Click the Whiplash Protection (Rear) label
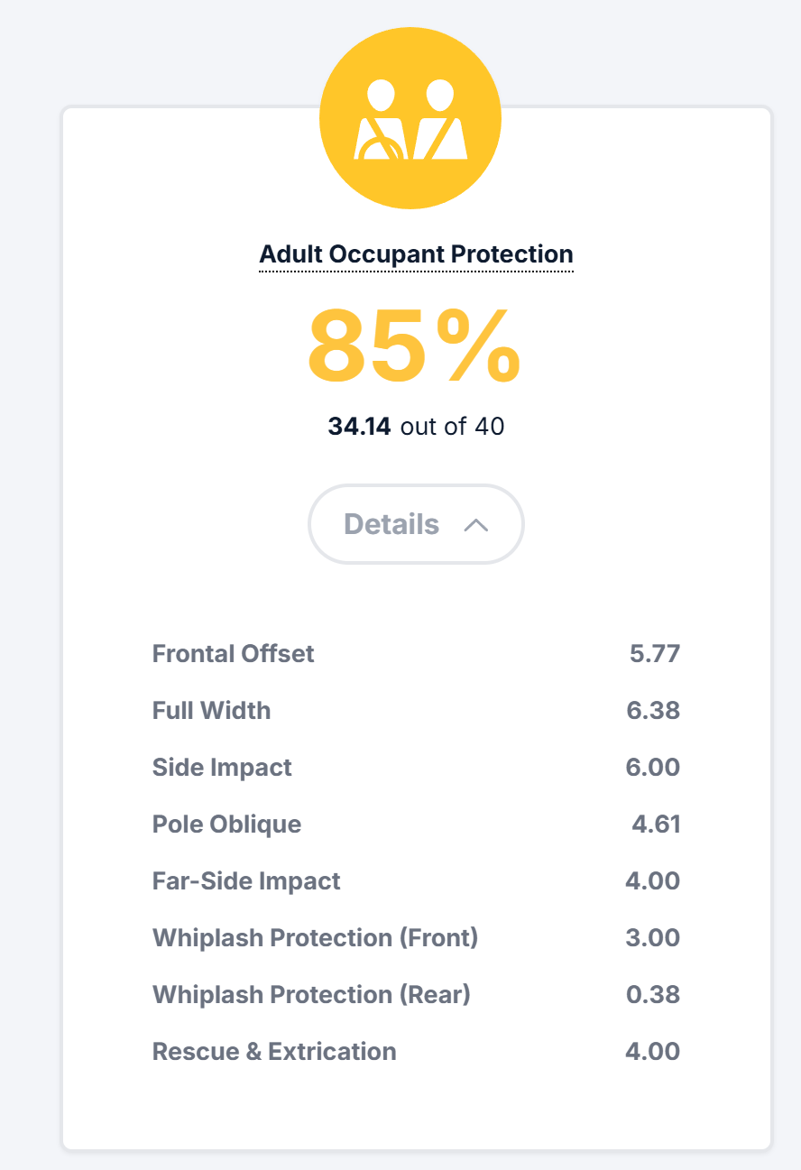This screenshot has width=801, height=1170. click(x=311, y=994)
